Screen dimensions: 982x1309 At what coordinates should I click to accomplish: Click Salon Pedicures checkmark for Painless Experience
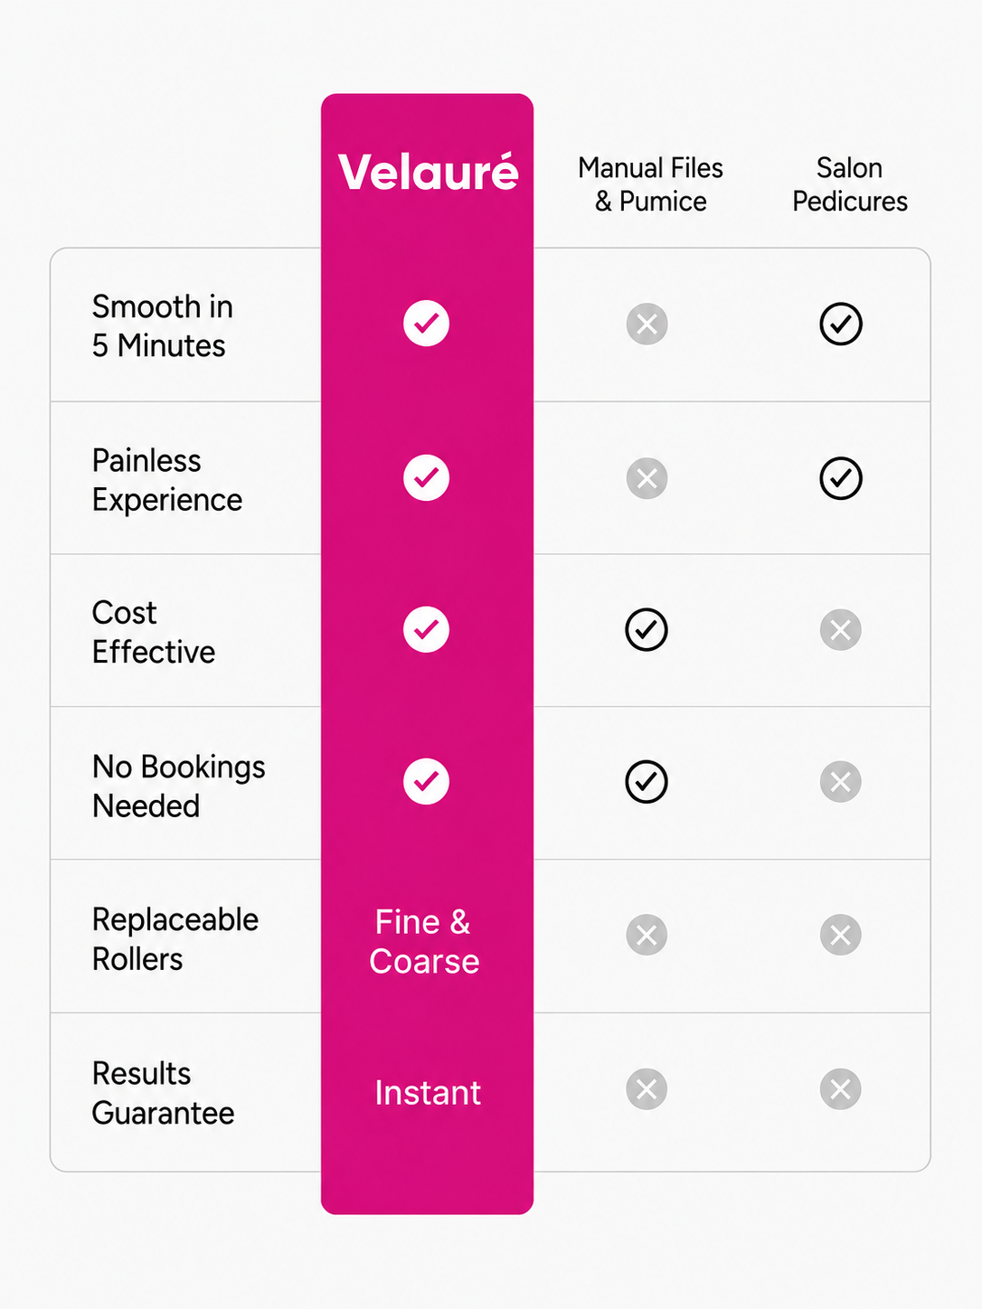click(840, 477)
